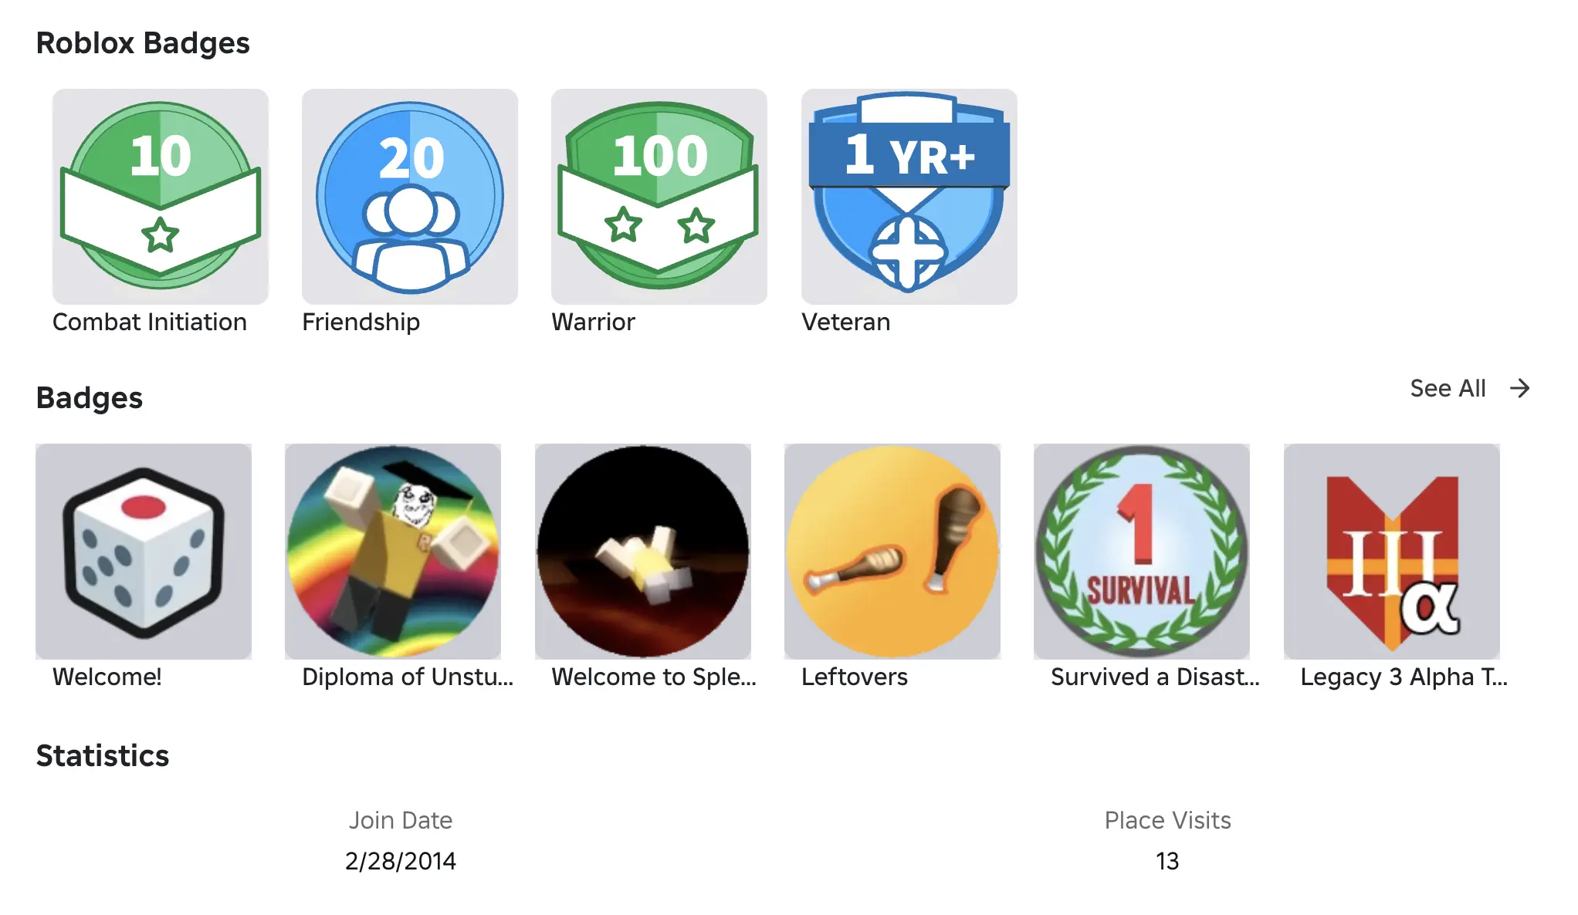
Task: Click the Welcome! badge title text
Action: 107,677
